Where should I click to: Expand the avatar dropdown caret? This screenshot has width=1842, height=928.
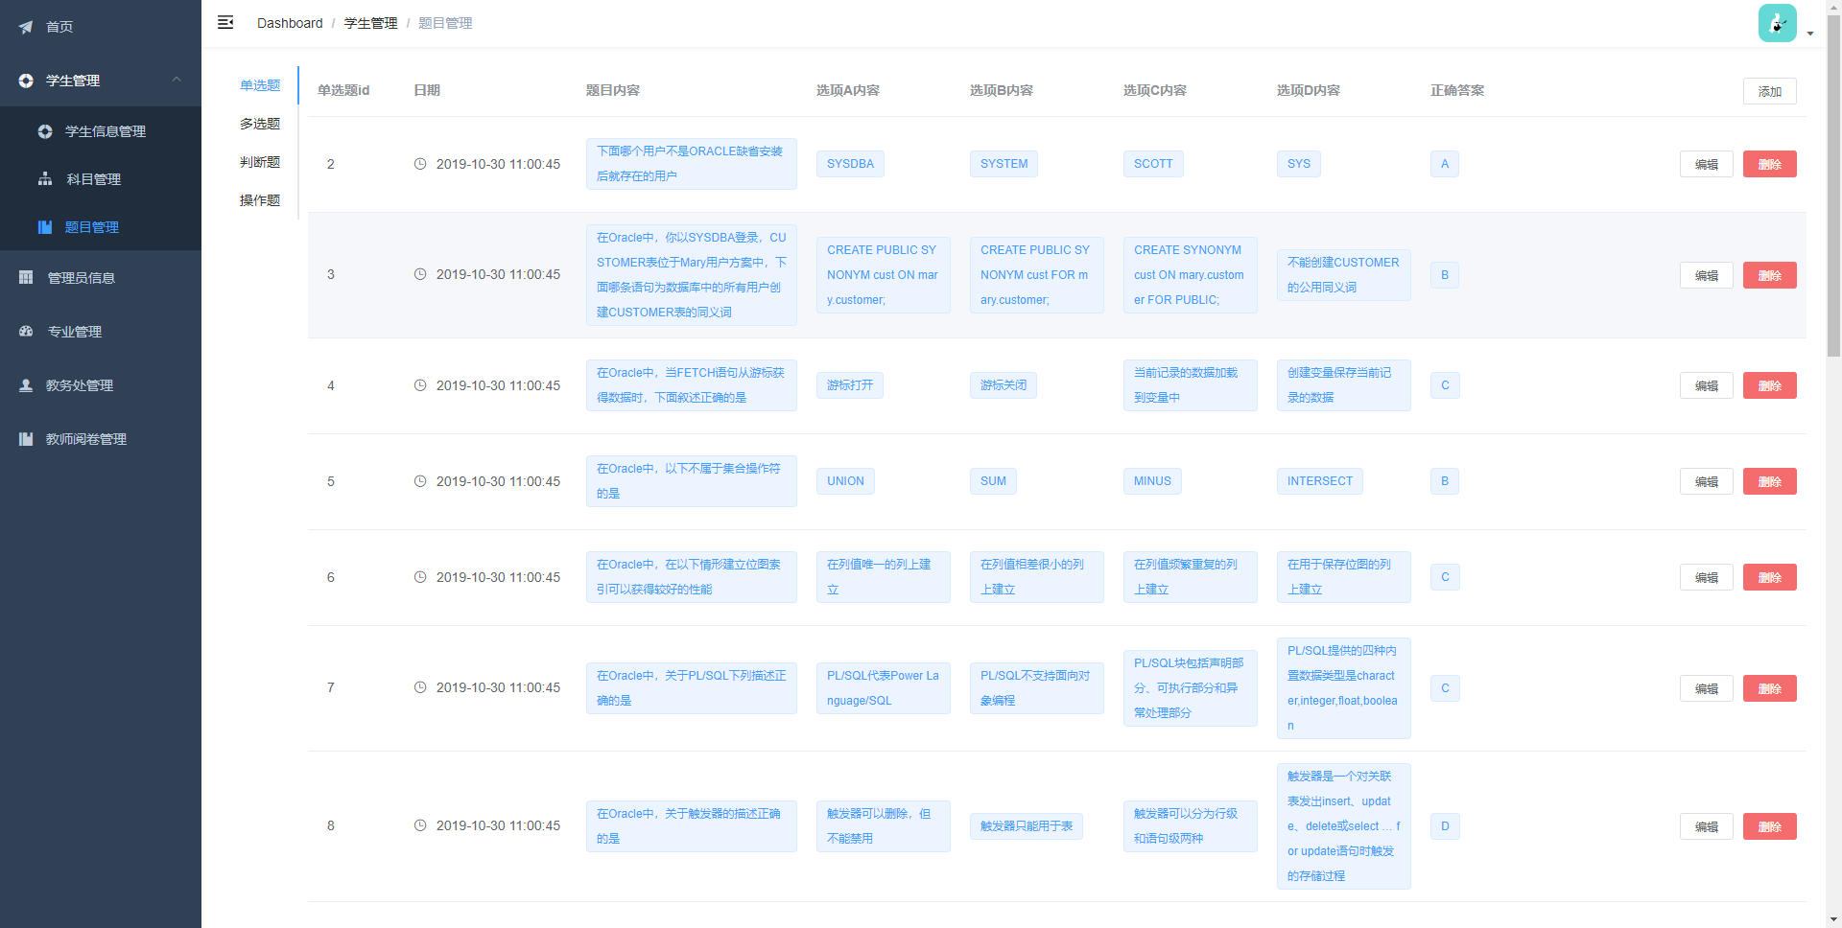pos(1810,34)
